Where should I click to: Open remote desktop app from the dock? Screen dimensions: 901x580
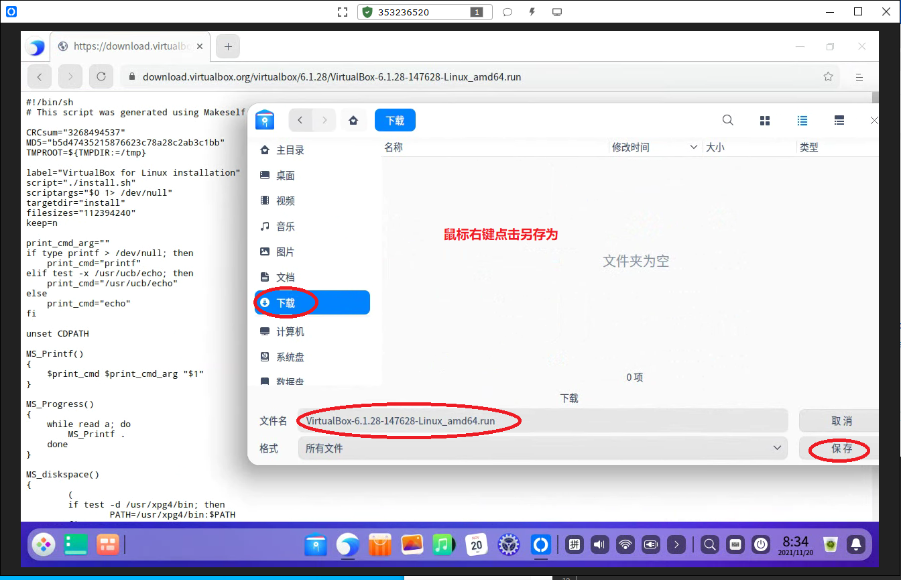tap(541, 544)
